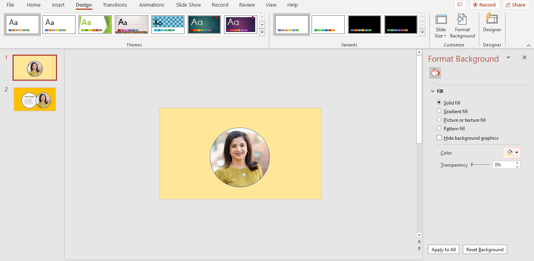Select the Gradient fill option
The width and height of the screenshot is (534, 261).
[439, 111]
